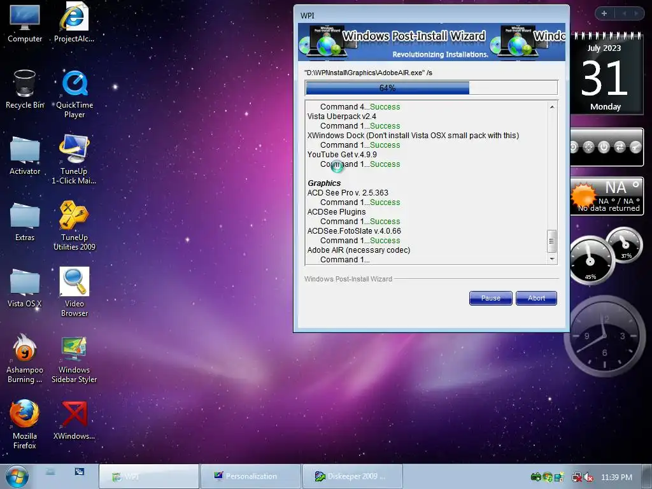
Task: Switch to WPI taskbar button
Action: click(x=149, y=476)
